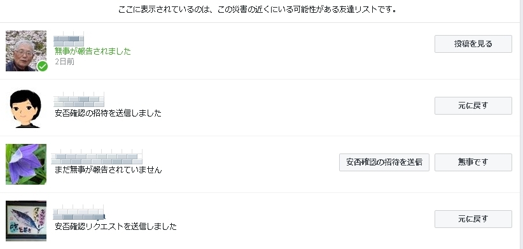Open the fish painting profile picture
Viewport: 523px width, 249px height.
click(26, 221)
